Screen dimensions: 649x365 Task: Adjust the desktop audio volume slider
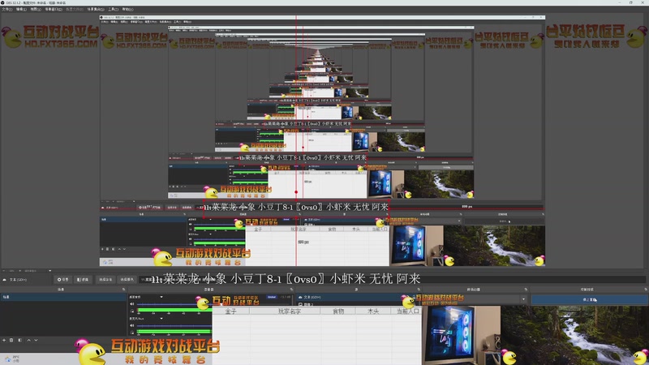click(x=174, y=305)
